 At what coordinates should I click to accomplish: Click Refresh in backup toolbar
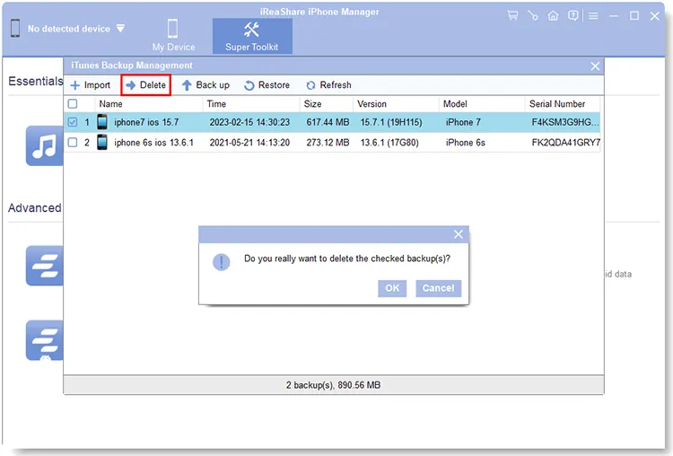click(x=328, y=85)
